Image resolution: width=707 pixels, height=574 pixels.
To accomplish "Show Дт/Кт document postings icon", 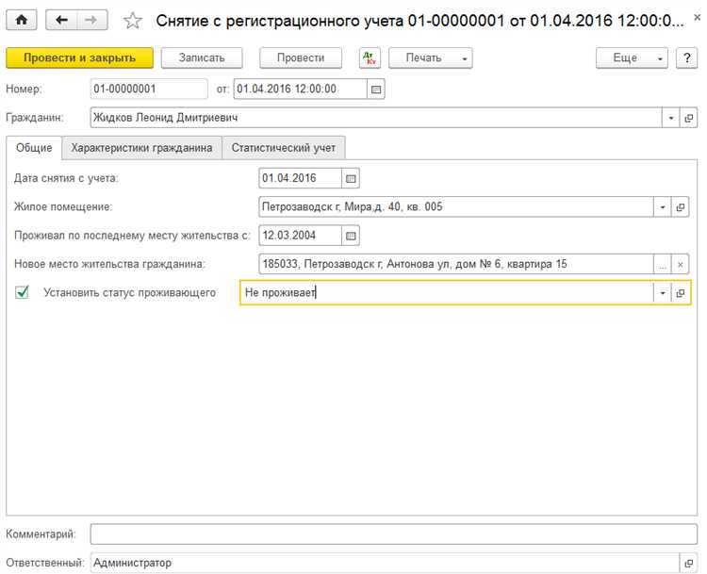I will pos(370,58).
